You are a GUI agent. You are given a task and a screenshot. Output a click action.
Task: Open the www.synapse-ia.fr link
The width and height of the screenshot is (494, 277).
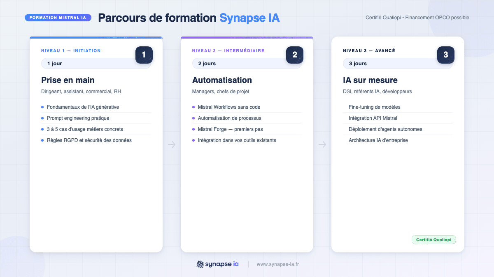[x=278, y=264]
